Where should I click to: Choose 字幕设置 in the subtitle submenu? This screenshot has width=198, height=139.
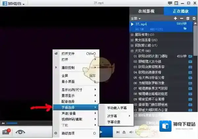114,122
